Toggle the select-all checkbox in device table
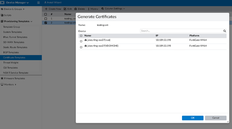The height and width of the screenshot is (129, 232). point(81,36)
